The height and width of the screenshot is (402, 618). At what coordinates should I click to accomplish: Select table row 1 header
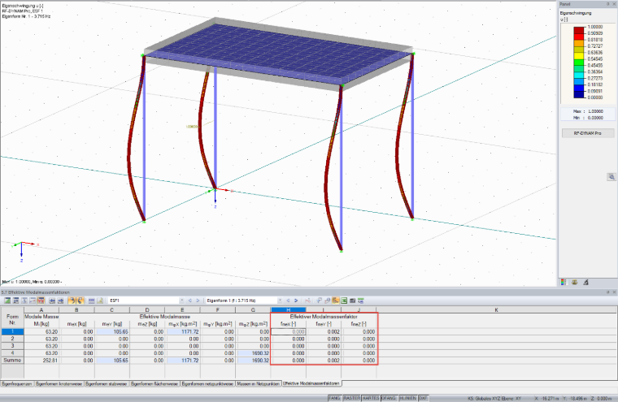pos(12,331)
